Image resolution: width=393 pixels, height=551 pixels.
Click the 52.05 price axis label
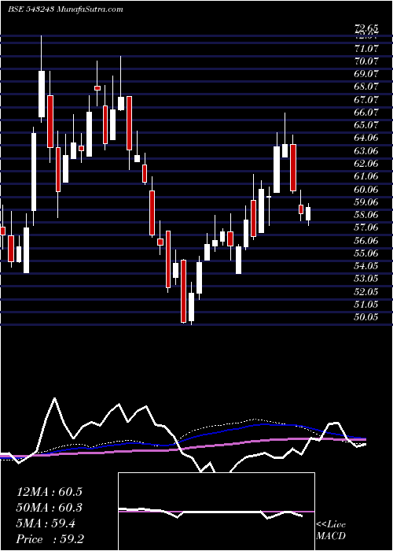(x=366, y=291)
